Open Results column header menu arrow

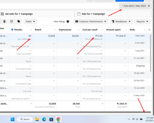[x=31, y=30]
